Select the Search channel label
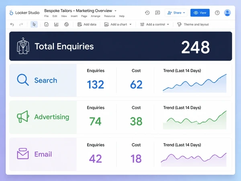This screenshot has height=181, width=241. pos(46,80)
